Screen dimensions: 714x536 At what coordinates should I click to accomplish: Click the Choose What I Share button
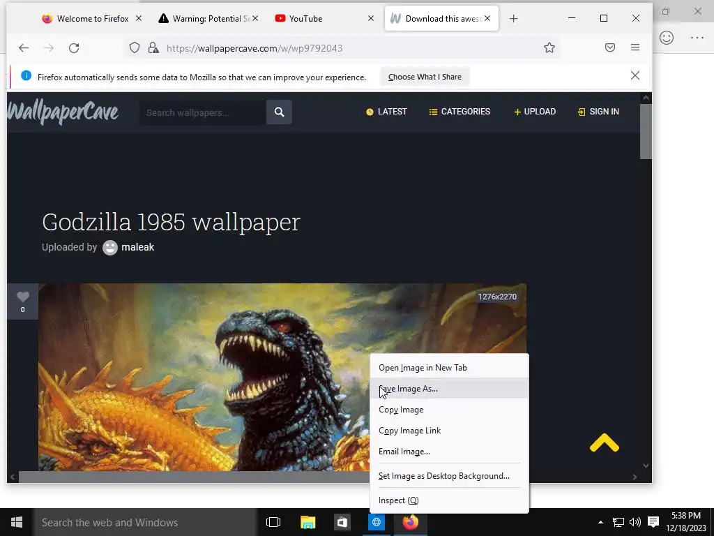(x=425, y=77)
